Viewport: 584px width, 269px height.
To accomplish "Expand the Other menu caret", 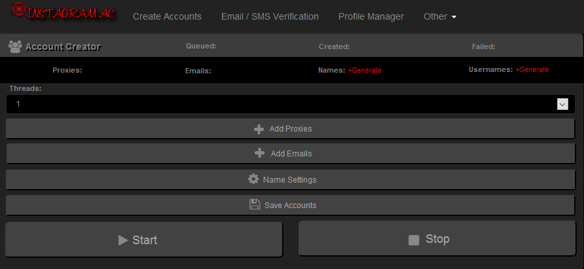I will 454,17.
